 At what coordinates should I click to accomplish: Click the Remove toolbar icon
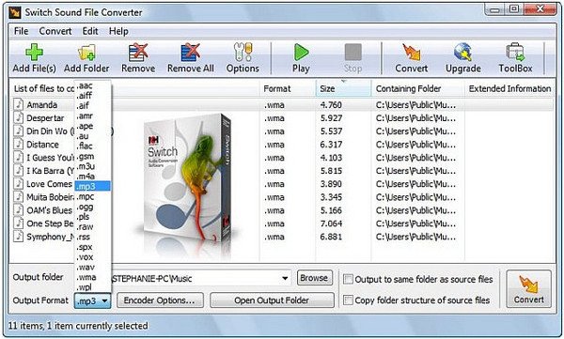point(138,53)
